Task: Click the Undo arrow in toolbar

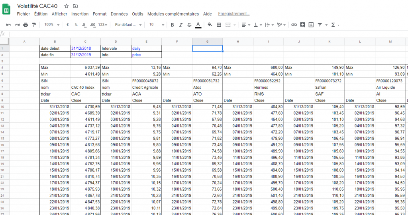Action: [x=9, y=25]
